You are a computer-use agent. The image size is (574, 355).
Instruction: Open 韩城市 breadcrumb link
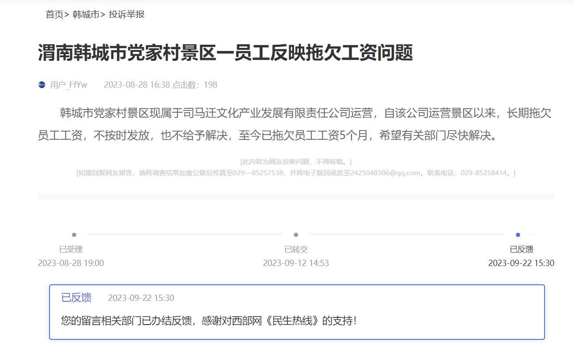pyautogui.click(x=86, y=14)
